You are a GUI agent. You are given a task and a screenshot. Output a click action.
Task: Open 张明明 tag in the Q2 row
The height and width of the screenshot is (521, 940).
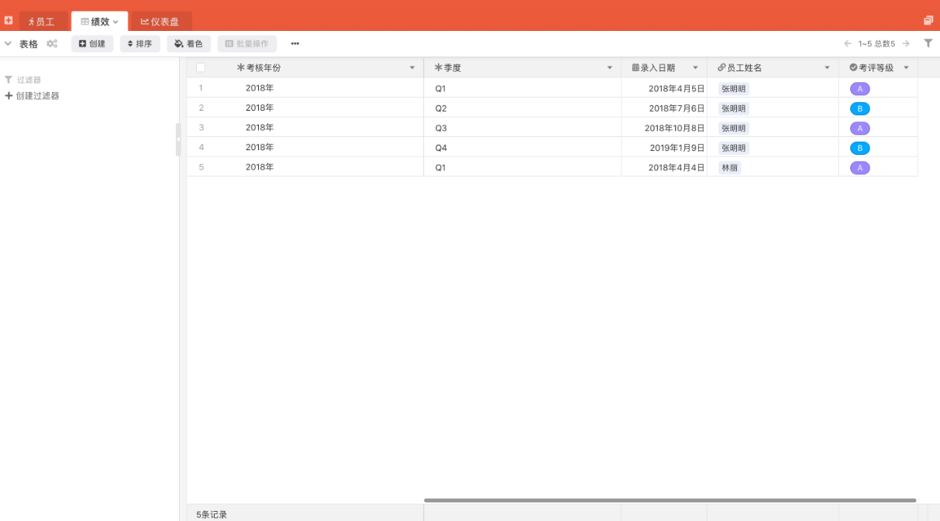click(x=733, y=109)
